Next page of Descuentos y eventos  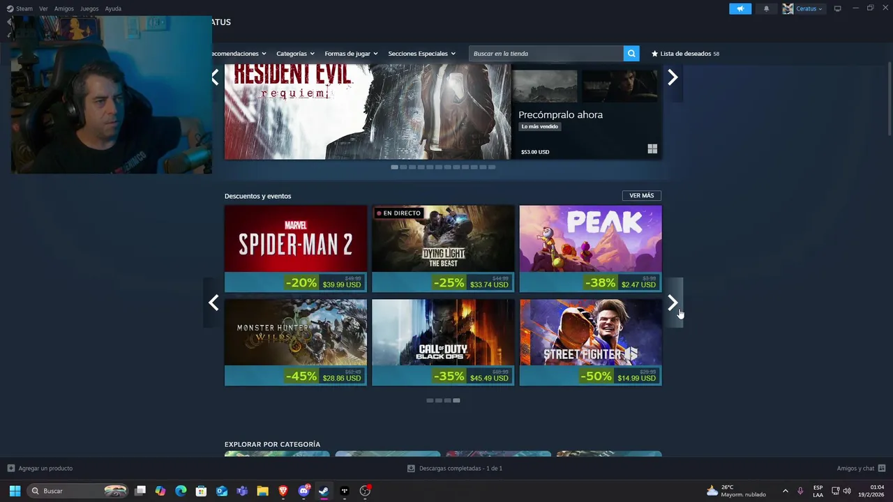[x=673, y=303]
